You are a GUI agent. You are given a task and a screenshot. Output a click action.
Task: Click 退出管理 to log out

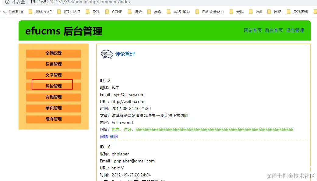(295, 30)
